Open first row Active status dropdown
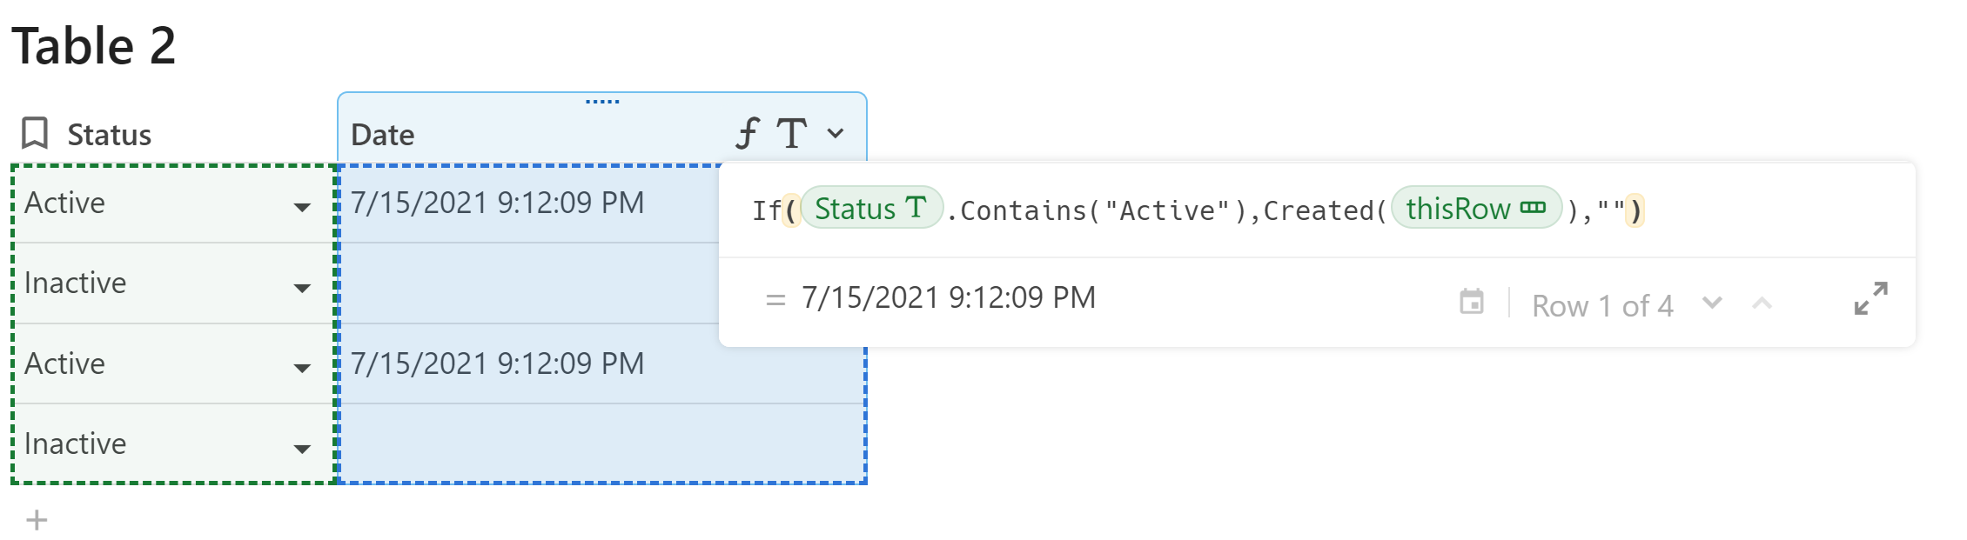This screenshot has width=1967, height=540. tap(302, 207)
